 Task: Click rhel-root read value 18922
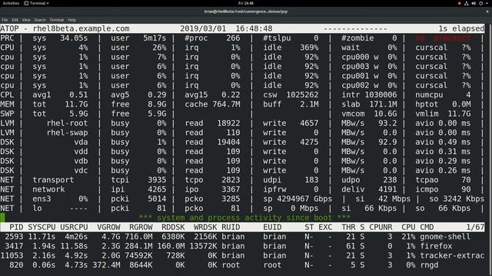[228, 123]
